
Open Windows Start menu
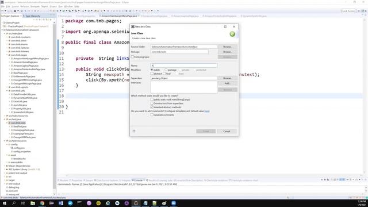pos(5,203)
